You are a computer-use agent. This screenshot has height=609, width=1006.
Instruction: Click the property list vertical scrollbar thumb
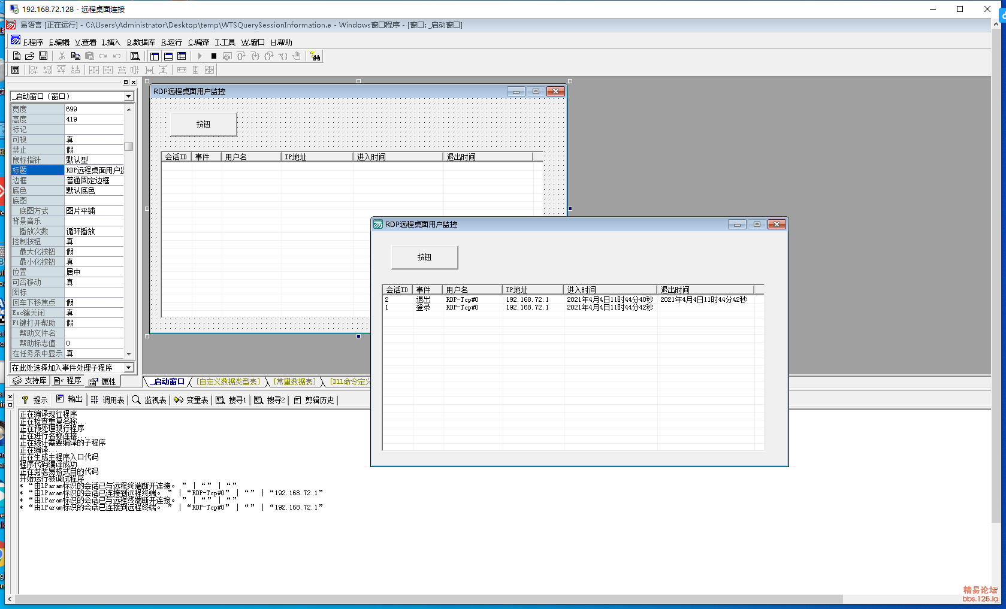(x=129, y=146)
